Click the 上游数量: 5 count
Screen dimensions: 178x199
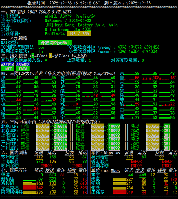(x=79, y=60)
